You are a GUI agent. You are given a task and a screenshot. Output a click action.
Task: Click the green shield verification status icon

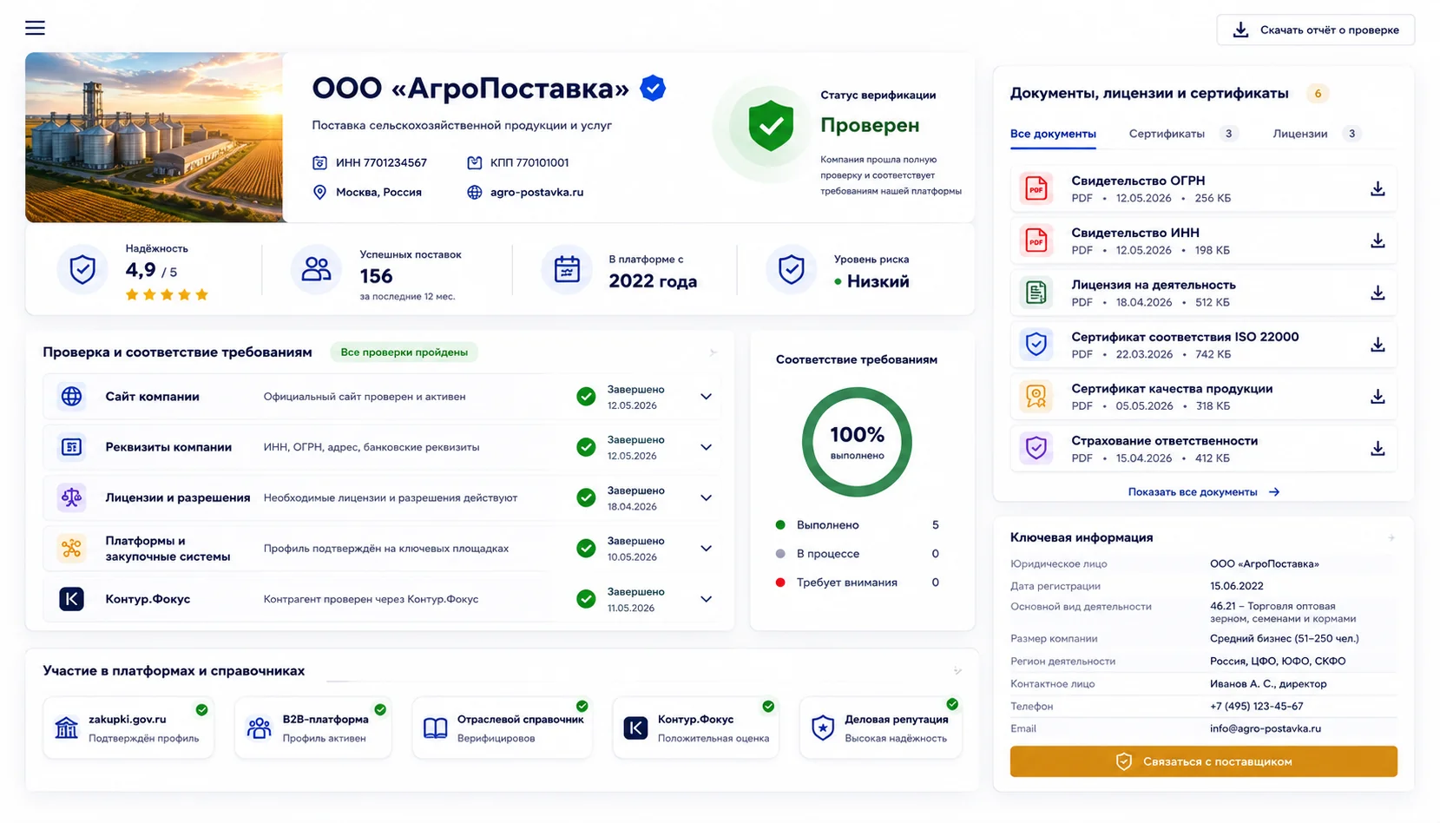[771, 127]
